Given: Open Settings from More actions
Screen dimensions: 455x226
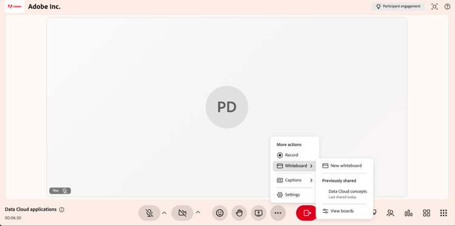Looking at the screenshot, I should pyautogui.click(x=294, y=194).
